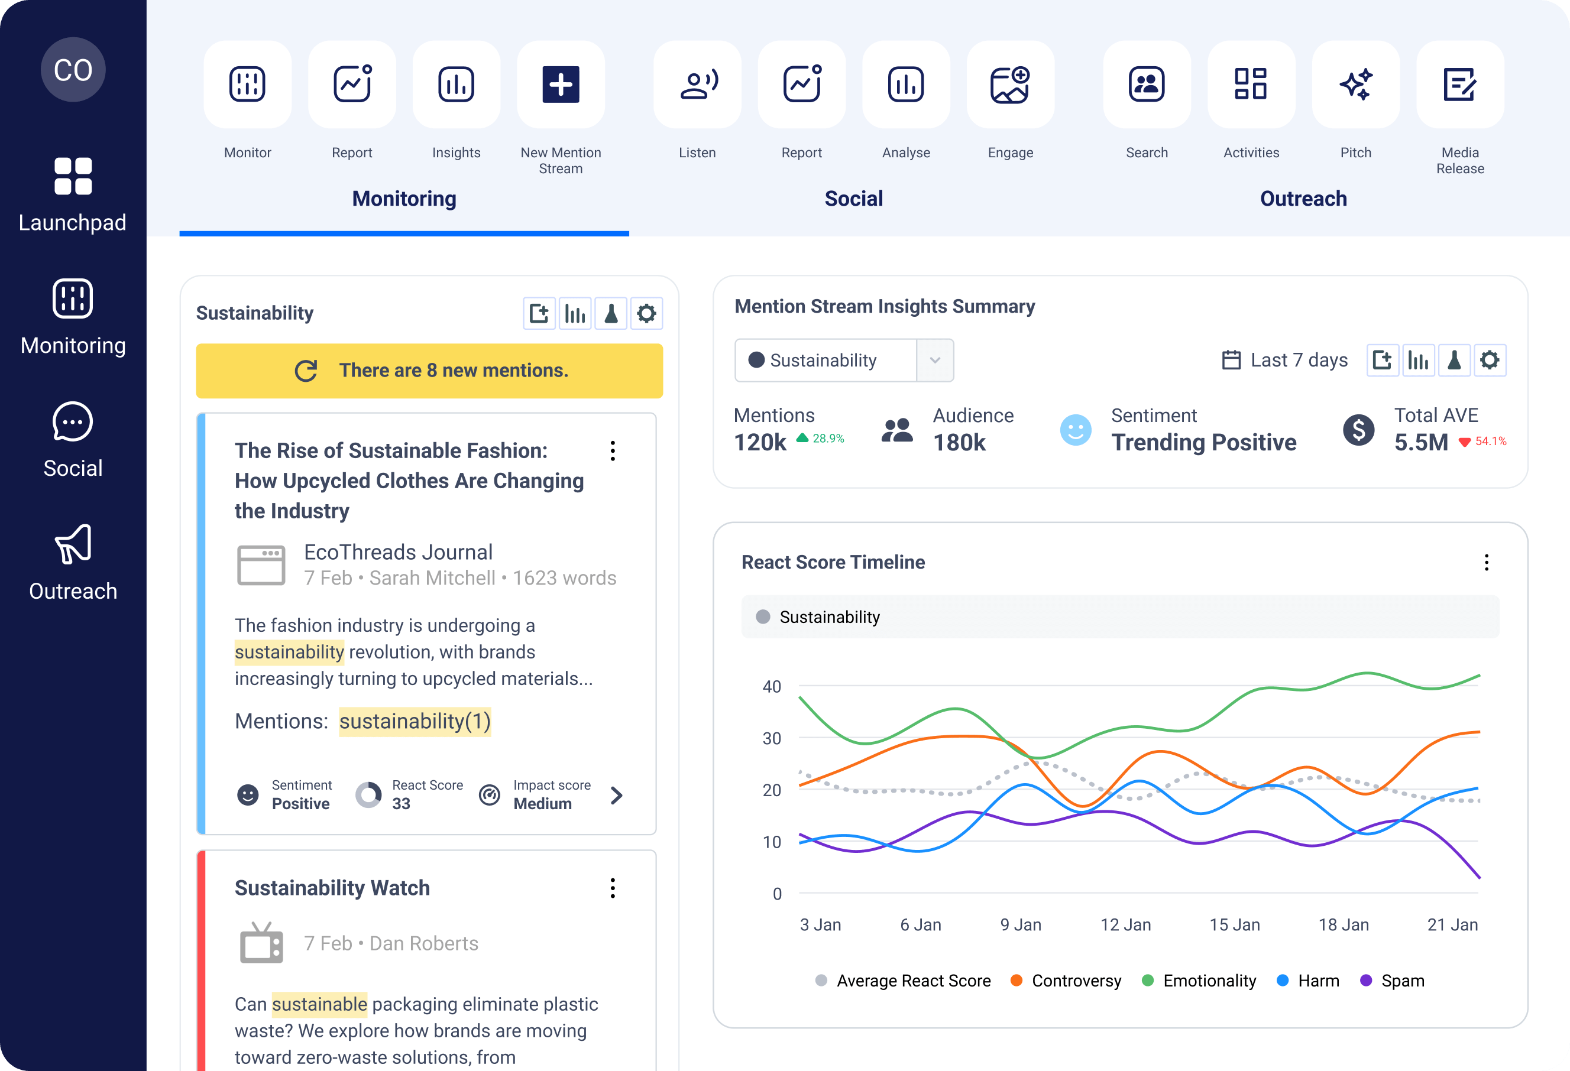Image resolution: width=1570 pixels, height=1071 pixels.
Task: Expand the Sustainability stream dropdown
Action: pyautogui.click(x=934, y=361)
